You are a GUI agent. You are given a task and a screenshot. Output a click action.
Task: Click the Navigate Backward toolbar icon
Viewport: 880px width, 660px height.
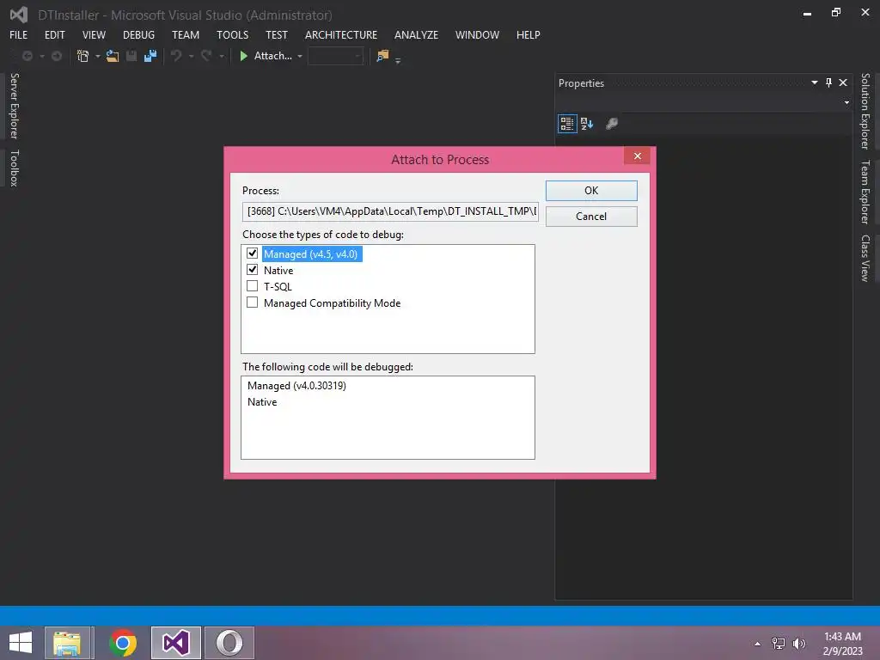tap(27, 56)
